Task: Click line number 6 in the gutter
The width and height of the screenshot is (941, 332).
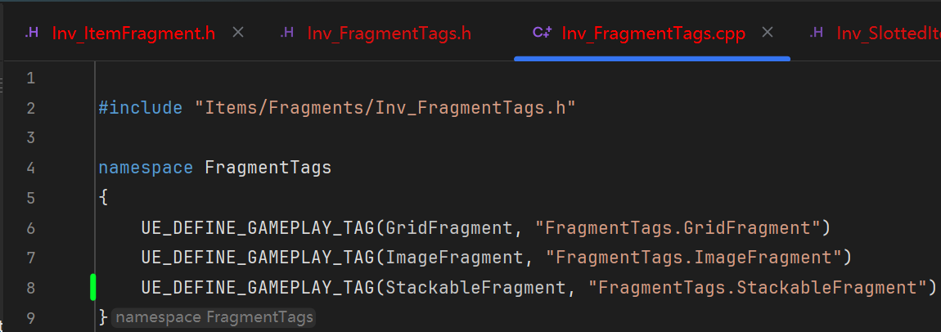Action: point(30,227)
